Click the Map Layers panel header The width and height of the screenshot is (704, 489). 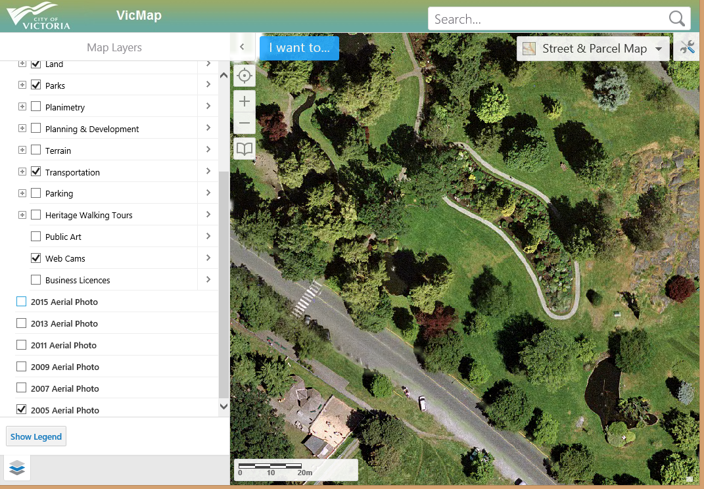pyautogui.click(x=114, y=47)
